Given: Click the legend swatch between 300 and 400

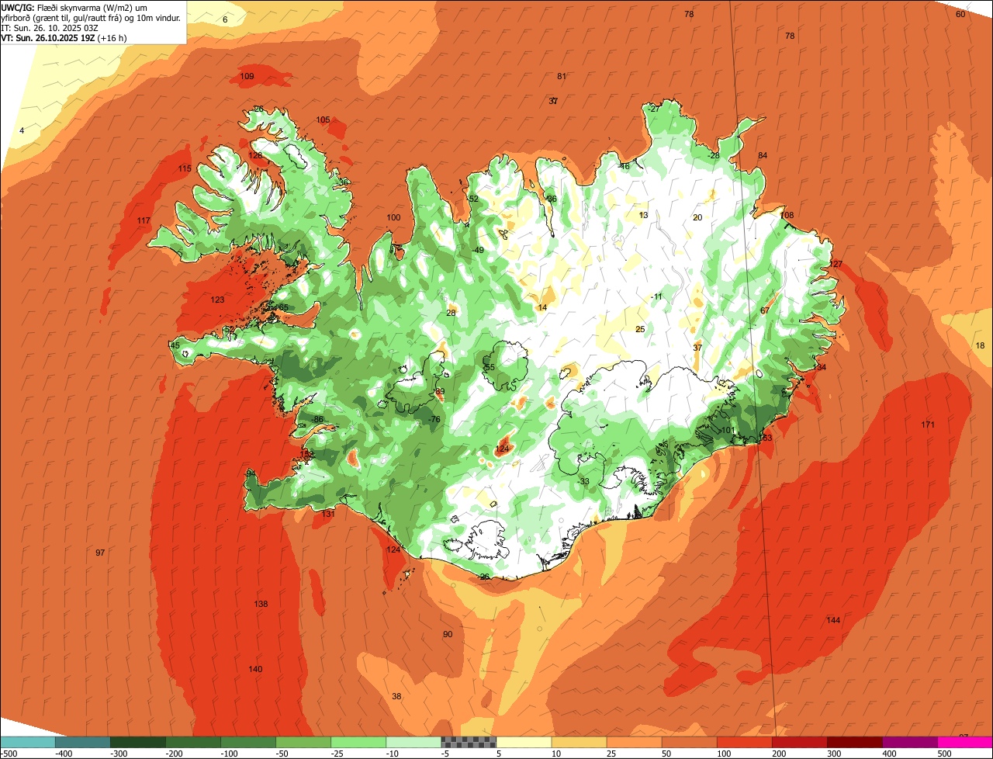Looking at the screenshot, I should point(853,742).
